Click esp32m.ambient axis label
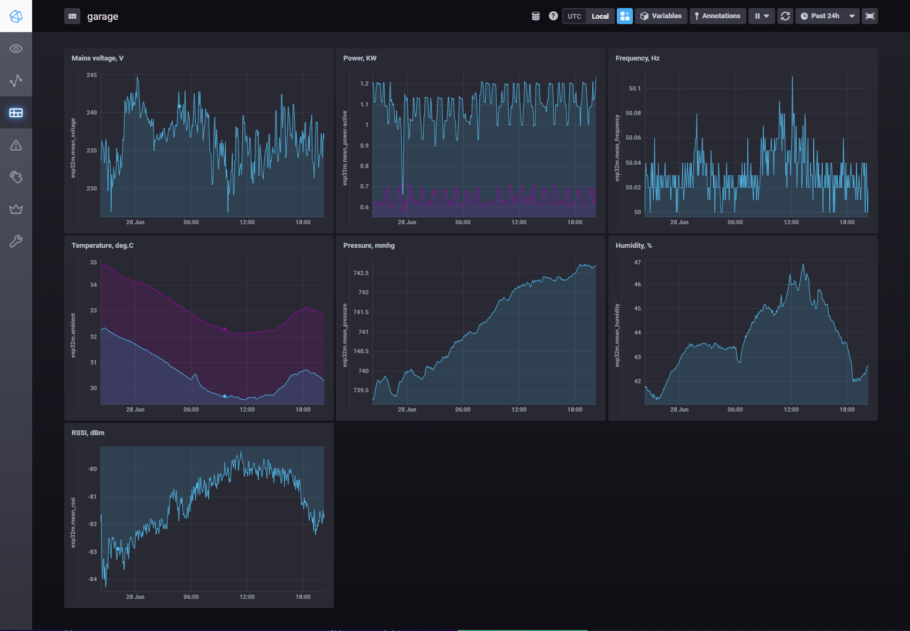This screenshot has height=631, width=910. [x=73, y=336]
